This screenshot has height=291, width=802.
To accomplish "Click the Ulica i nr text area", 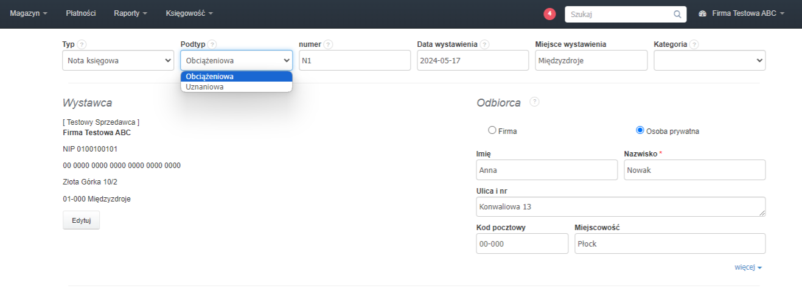I will (621, 206).
